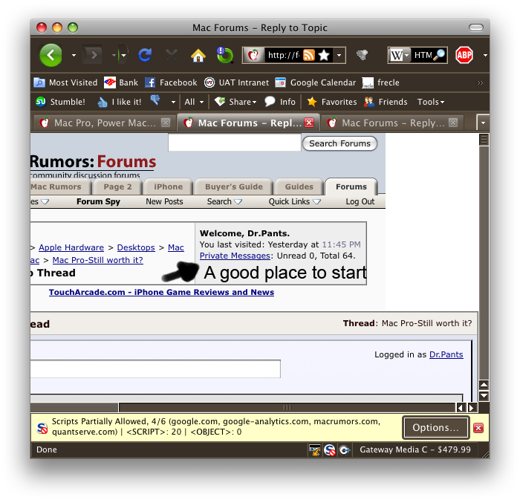The image size is (520, 500).
Task: Click the green update notifier icon
Action: (x=224, y=55)
